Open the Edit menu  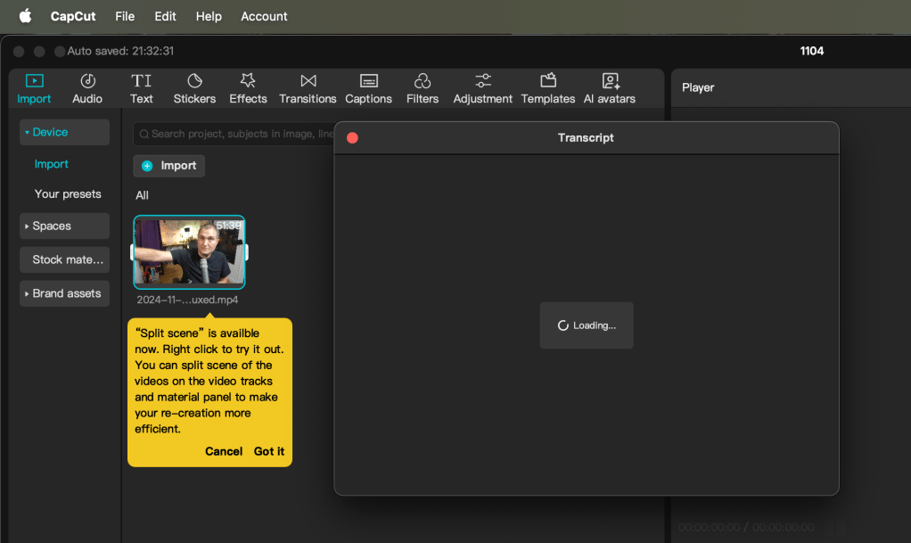(165, 16)
